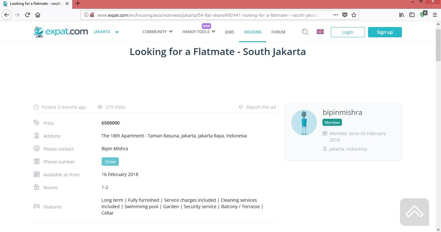441x232 pixels.
Task: Click the scroll-to-top arrow button
Action: [414, 212]
